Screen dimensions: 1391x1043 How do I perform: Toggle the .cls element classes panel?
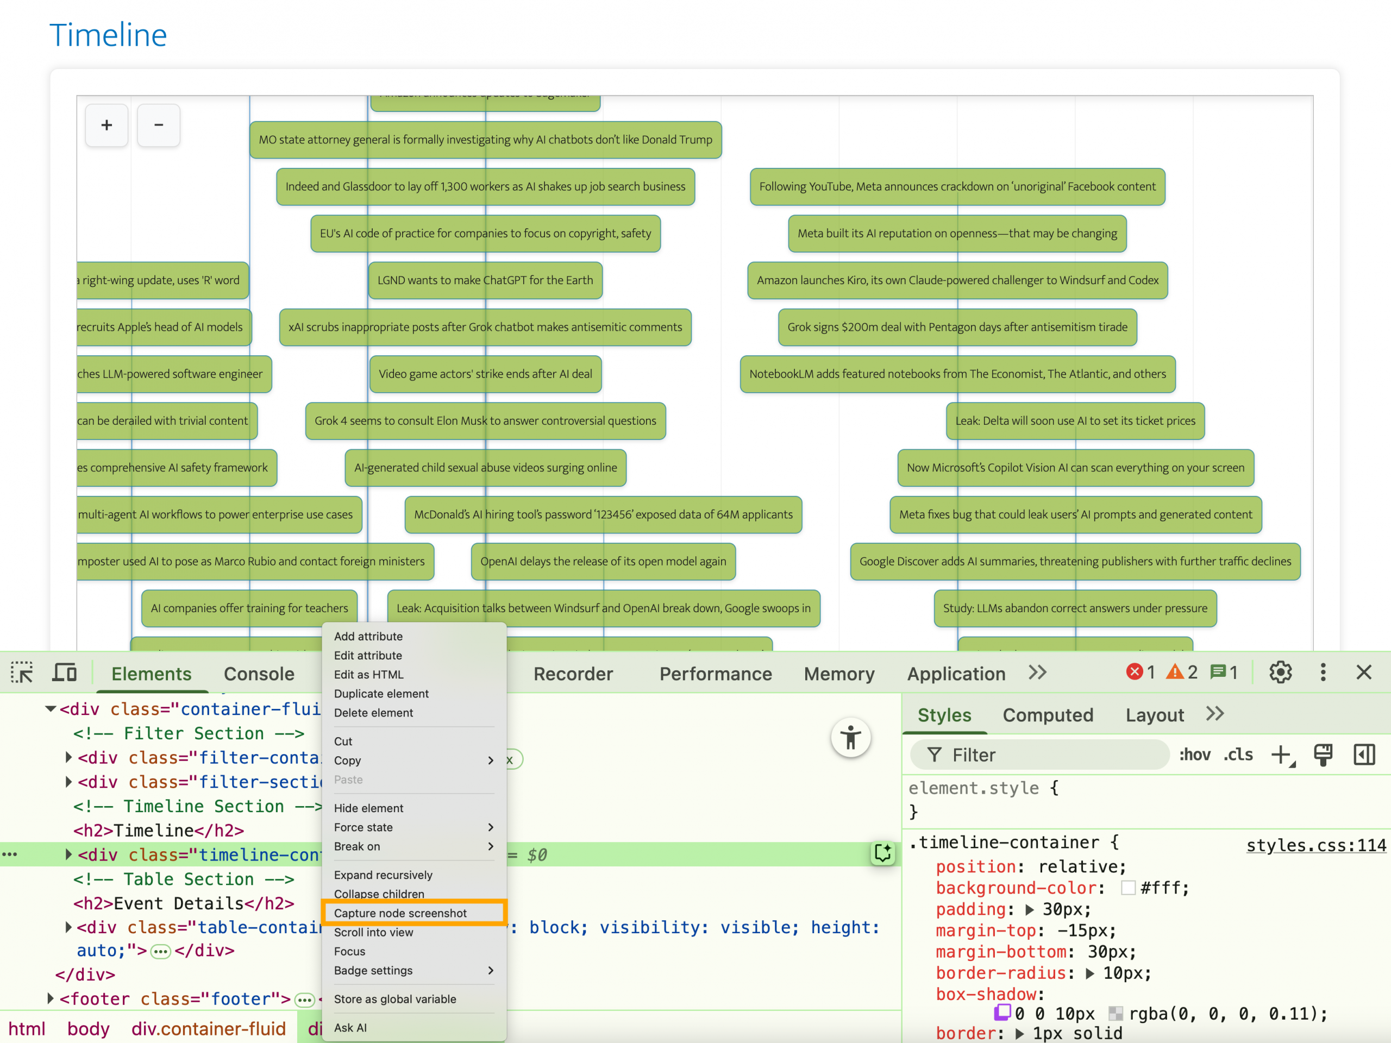coord(1238,755)
